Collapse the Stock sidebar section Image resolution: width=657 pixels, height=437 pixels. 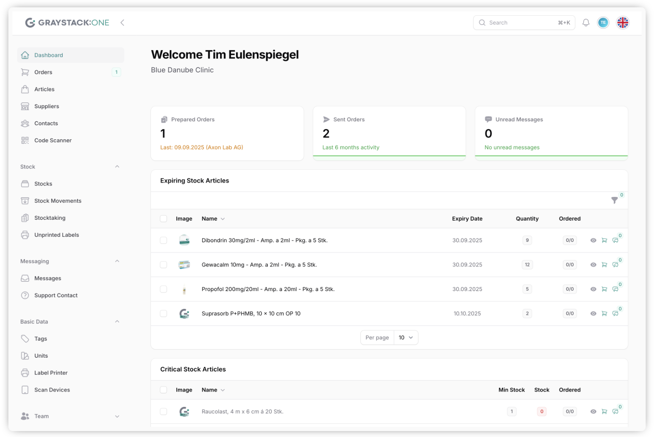click(x=117, y=167)
